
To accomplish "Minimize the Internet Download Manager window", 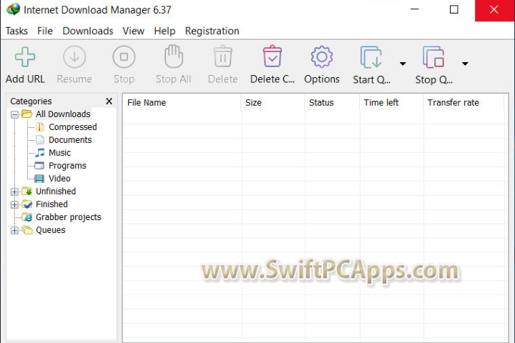I will [x=415, y=9].
